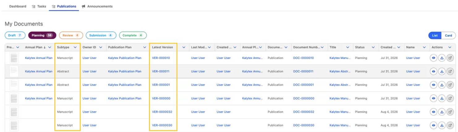
Task: Switch to List view
Action: [x=435, y=35]
